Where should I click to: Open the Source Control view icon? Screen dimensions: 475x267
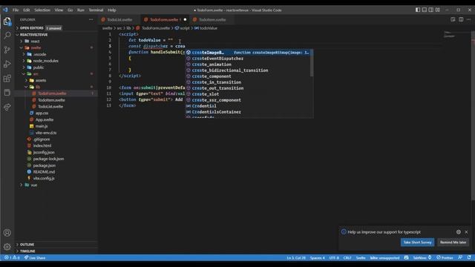coord(7,50)
